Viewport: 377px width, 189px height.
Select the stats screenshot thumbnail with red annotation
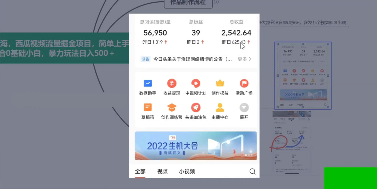coord(292,142)
